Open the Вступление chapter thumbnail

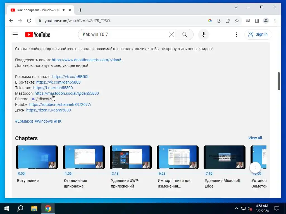click(37, 157)
